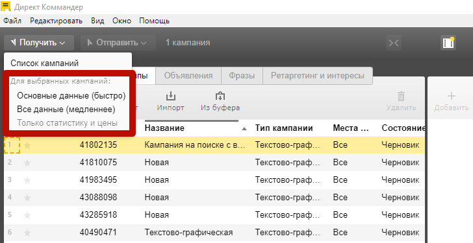Click the sort arrow in Название column
Image resolution: width=473 pixels, height=243 pixels.
coord(244,129)
